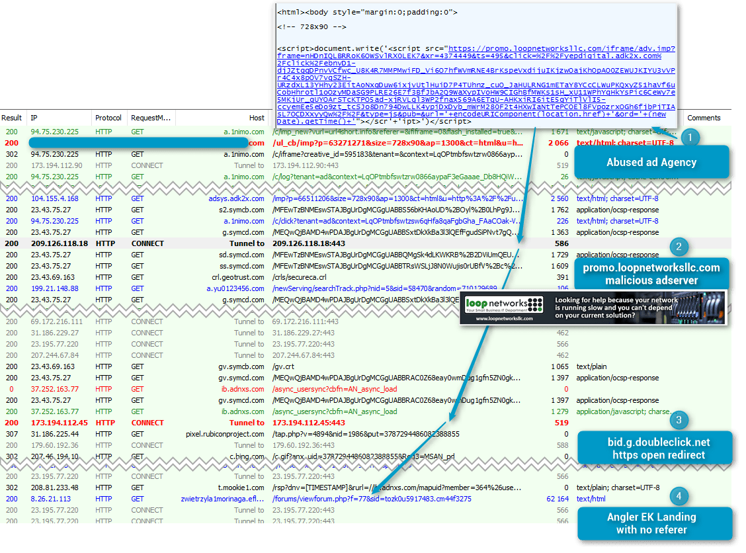
Task: Select the crl.geotrust.com session row
Action: coord(365,277)
